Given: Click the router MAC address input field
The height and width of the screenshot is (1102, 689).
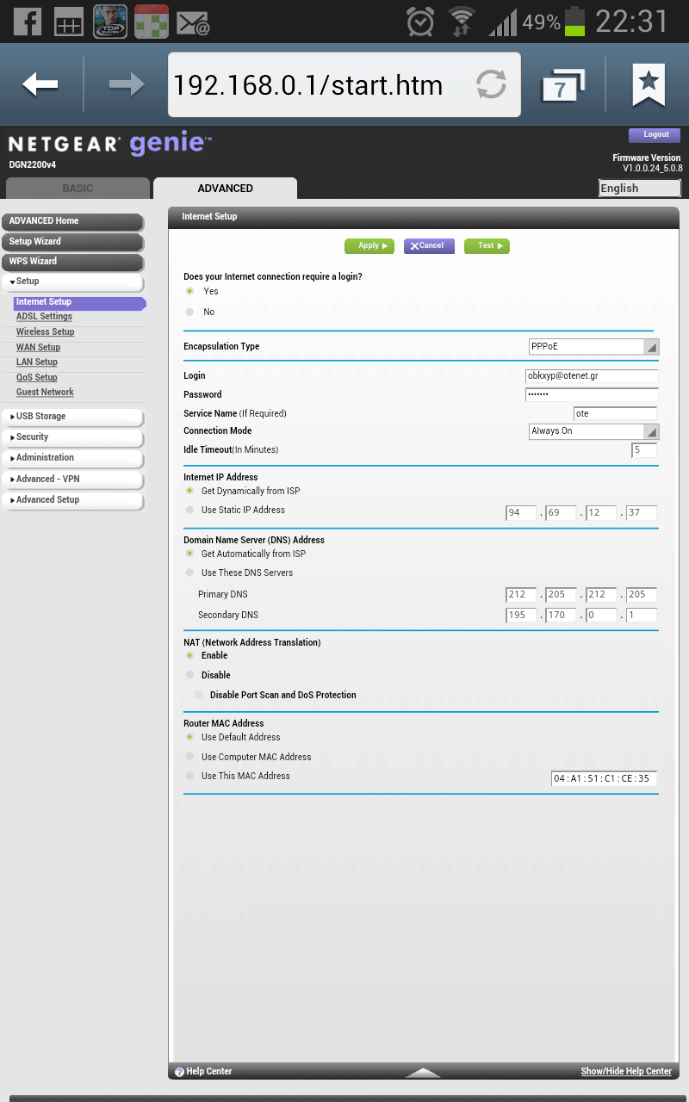Looking at the screenshot, I should coord(604,778).
